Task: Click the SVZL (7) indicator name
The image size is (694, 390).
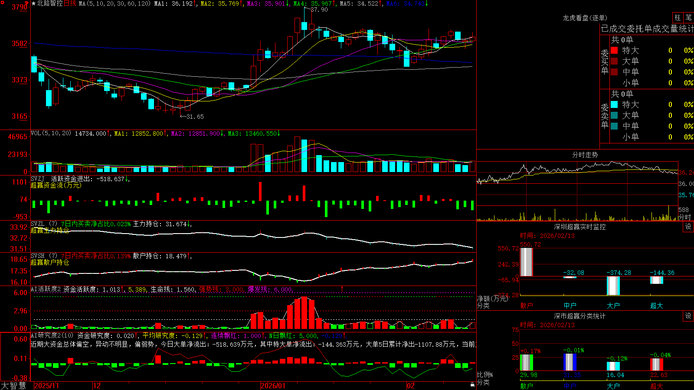Action: coord(44,224)
